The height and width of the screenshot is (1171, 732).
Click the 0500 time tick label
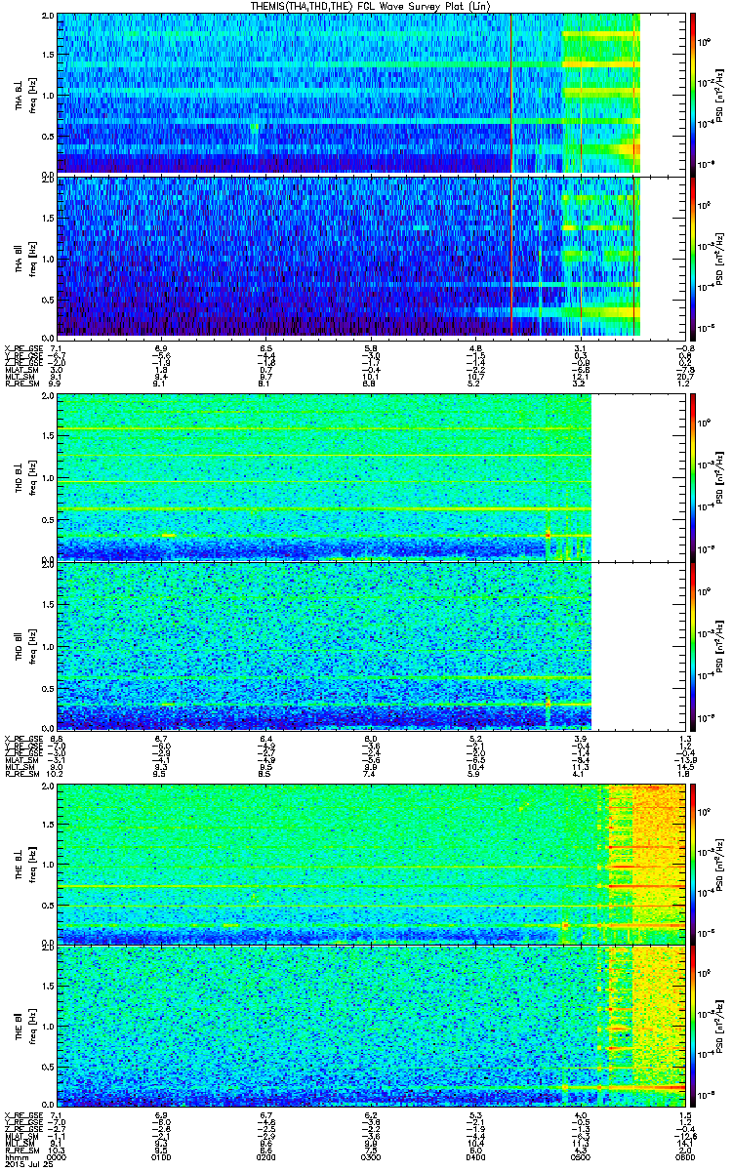point(580,1156)
